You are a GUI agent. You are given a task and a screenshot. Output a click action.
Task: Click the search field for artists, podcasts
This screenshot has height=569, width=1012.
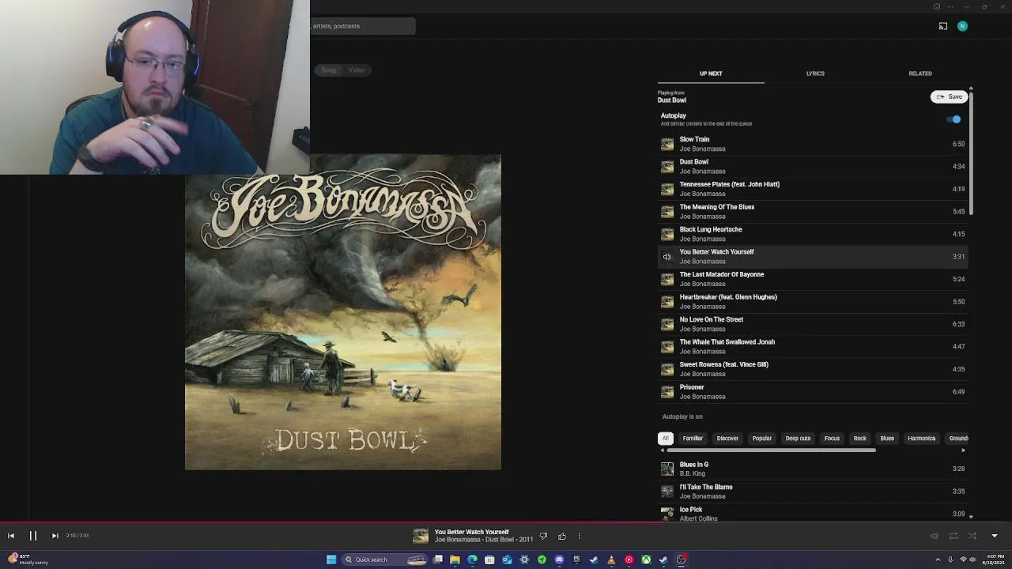click(363, 26)
